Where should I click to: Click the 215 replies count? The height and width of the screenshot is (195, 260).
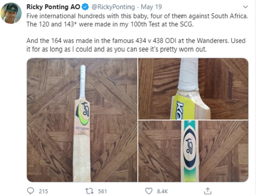coord(43,191)
